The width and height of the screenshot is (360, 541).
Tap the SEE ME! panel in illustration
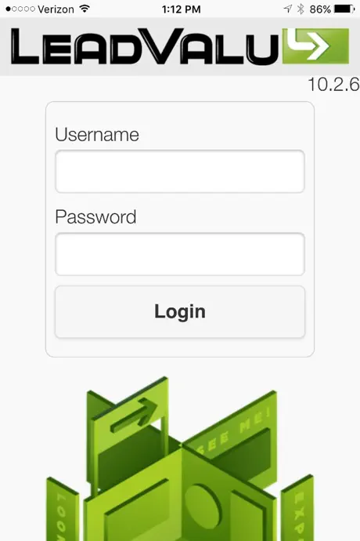pos(234,431)
